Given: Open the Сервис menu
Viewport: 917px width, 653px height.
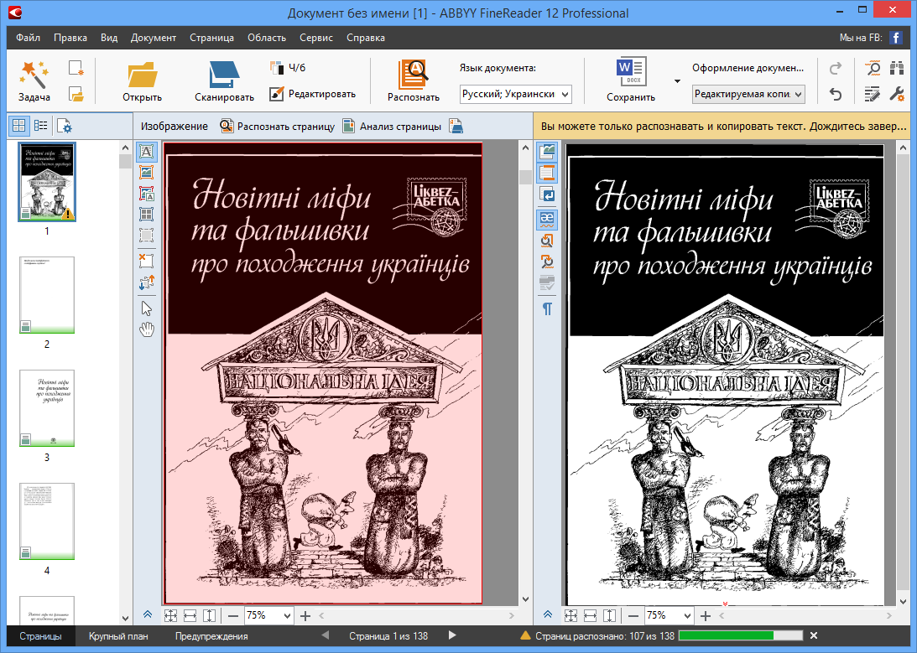Looking at the screenshot, I should coord(316,38).
